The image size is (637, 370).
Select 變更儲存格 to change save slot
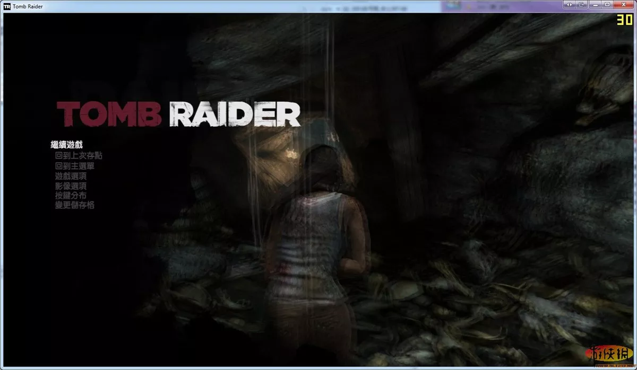(75, 205)
